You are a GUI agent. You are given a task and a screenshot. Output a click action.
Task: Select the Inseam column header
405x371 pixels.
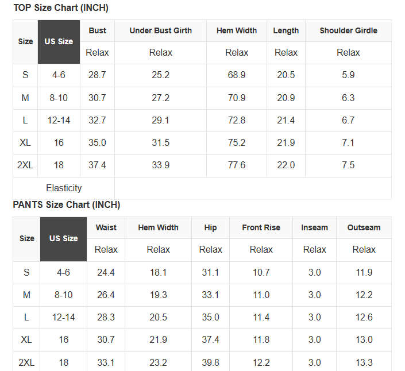coord(315,227)
